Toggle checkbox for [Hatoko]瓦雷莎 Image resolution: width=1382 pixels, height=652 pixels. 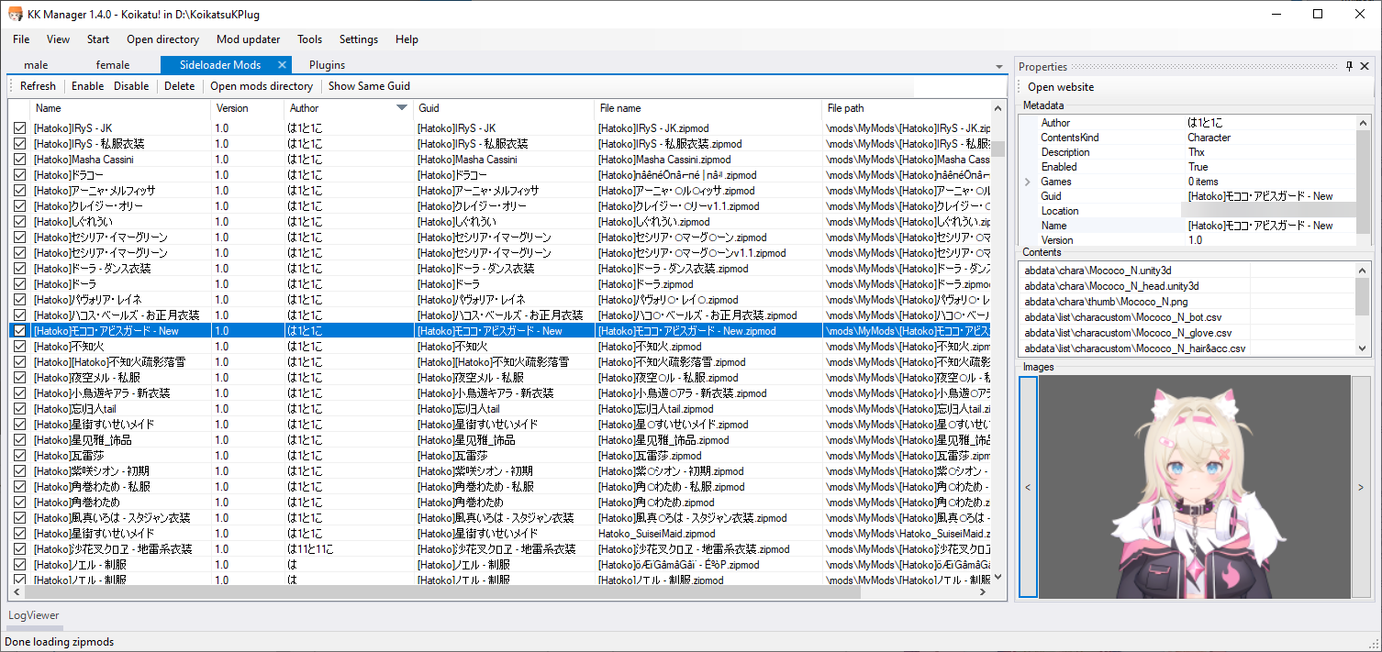click(19, 456)
